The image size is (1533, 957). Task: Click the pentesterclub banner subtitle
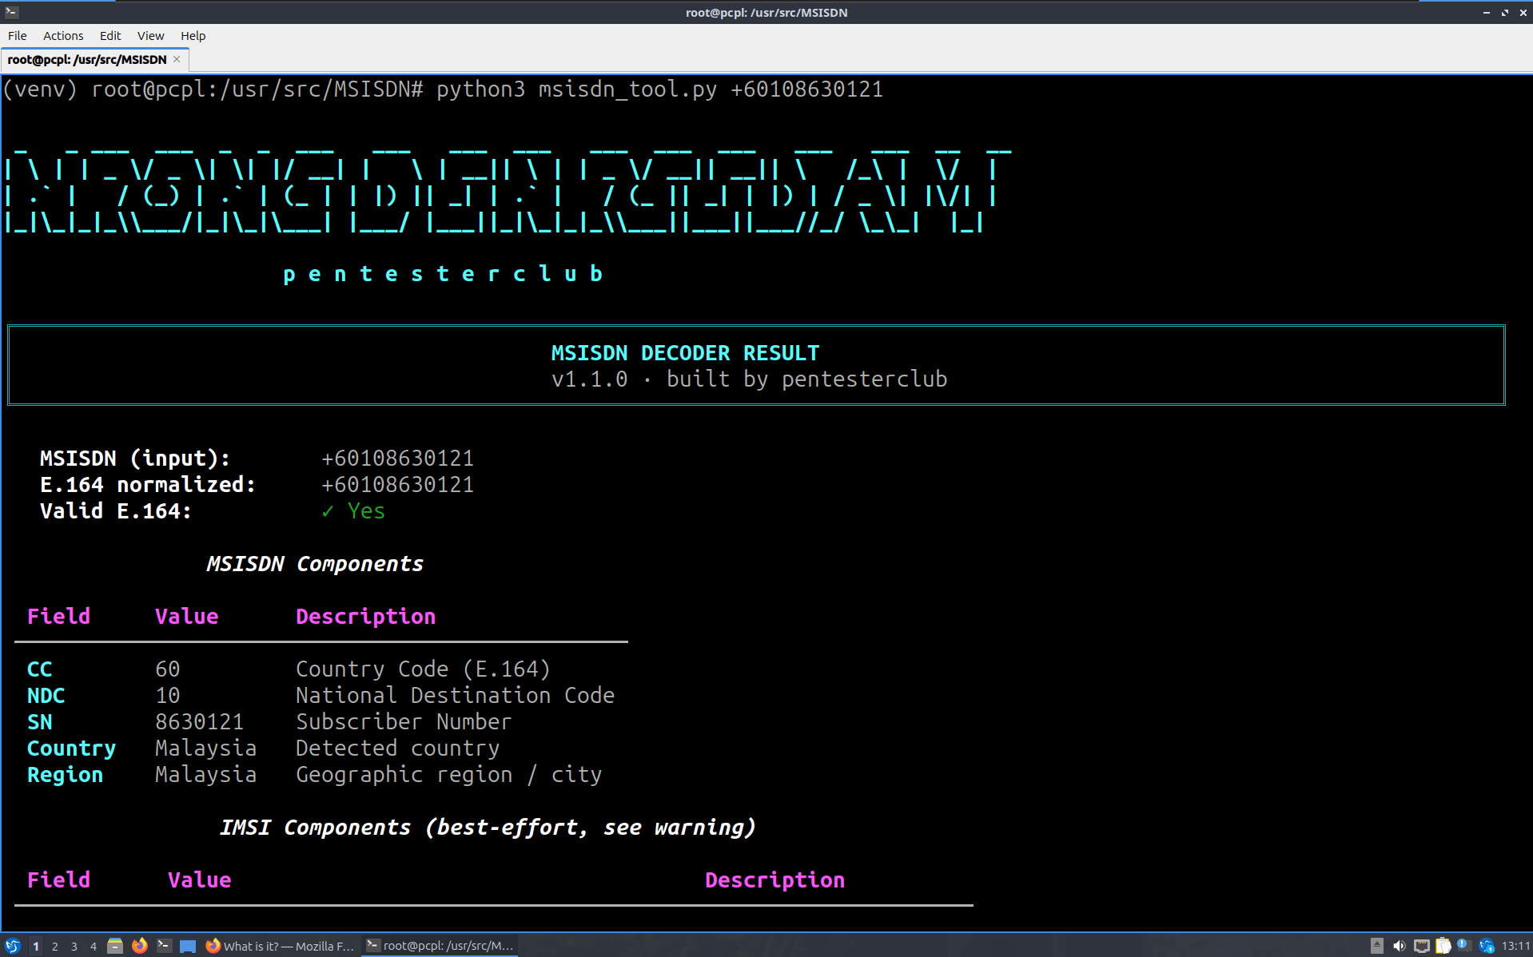coord(444,274)
